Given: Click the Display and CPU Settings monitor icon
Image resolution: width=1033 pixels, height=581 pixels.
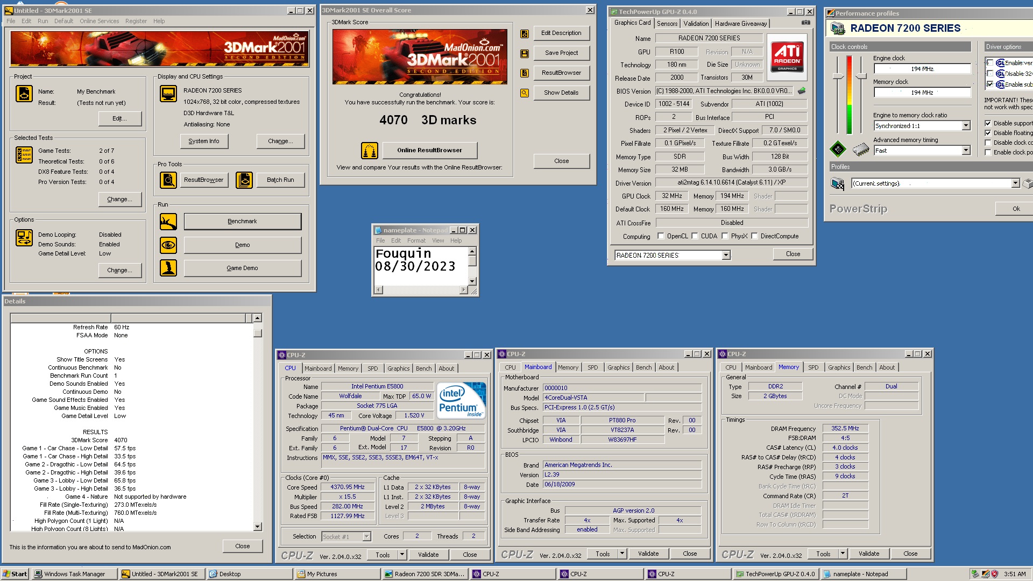Looking at the screenshot, I should coord(168,94).
